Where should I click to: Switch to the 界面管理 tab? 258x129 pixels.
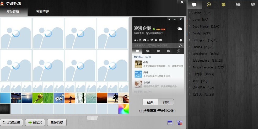(x=42, y=12)
